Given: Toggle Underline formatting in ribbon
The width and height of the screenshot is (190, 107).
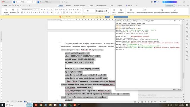Looking at the screenshot, I should coord(28,12).
